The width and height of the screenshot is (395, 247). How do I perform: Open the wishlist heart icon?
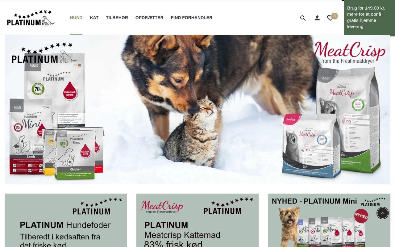tap(330, 18)
